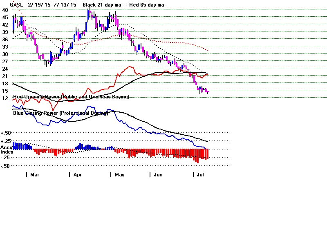Click the -.50 accumulation scale label
Image resolution: width=327 pixels, height=245 pixels.
[6, 166]
